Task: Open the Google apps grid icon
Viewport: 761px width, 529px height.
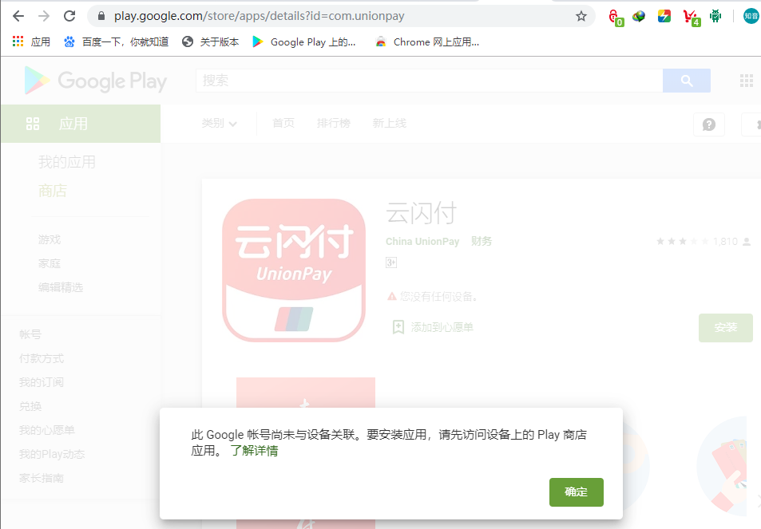Action: tap(746, 81)
